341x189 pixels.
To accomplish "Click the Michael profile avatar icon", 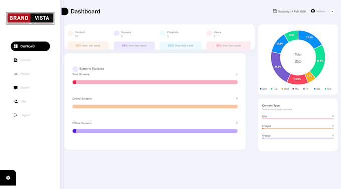I will click(313, 11).
